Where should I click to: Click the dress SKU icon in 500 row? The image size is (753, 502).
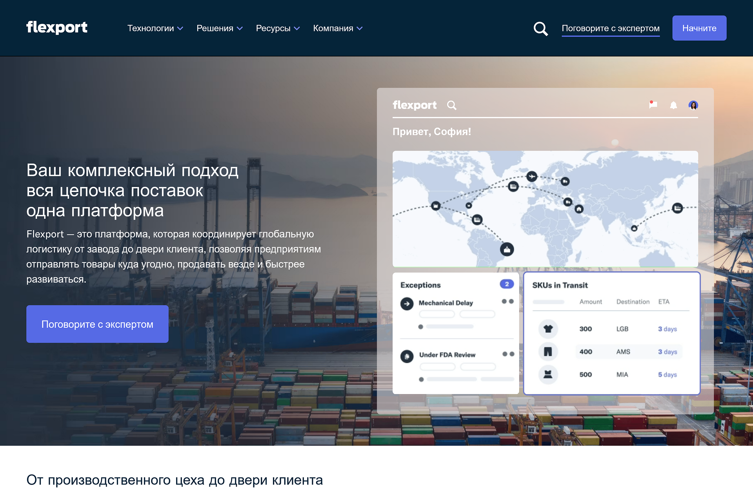pyautogui.click(x=548, y=375)
